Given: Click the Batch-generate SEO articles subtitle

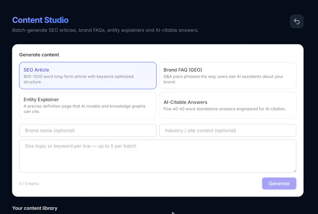Looking at the screenshot, I should pos(105,30).
